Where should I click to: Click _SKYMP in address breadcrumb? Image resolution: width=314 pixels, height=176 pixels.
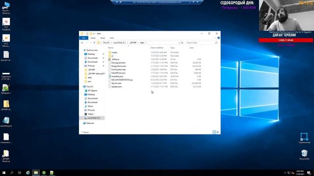click(x=133, y=43)
